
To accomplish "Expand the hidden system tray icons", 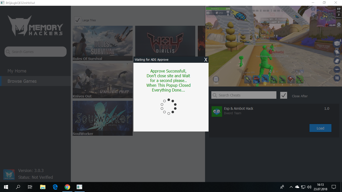I will [x=291, y=187].
